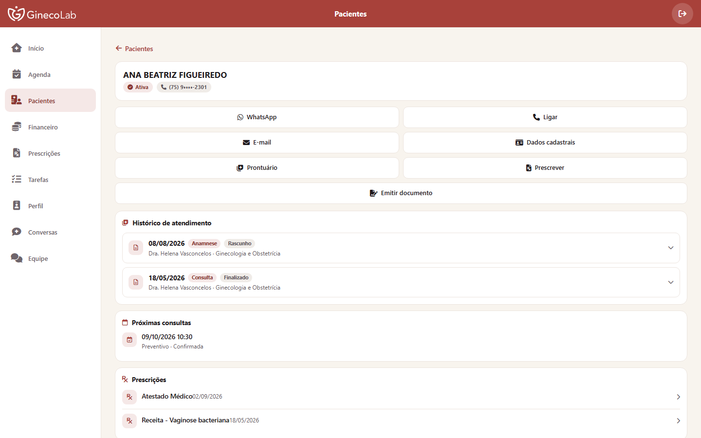Open Receita Vaginose bacteriana via its chevron
This screenshot has width=701, height=438.
coord(679,421)
